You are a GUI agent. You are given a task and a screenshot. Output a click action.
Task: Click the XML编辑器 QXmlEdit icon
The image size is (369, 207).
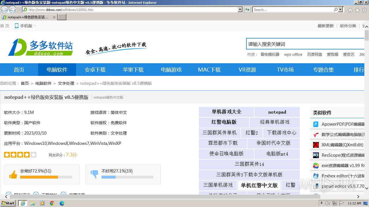point(316,145)
